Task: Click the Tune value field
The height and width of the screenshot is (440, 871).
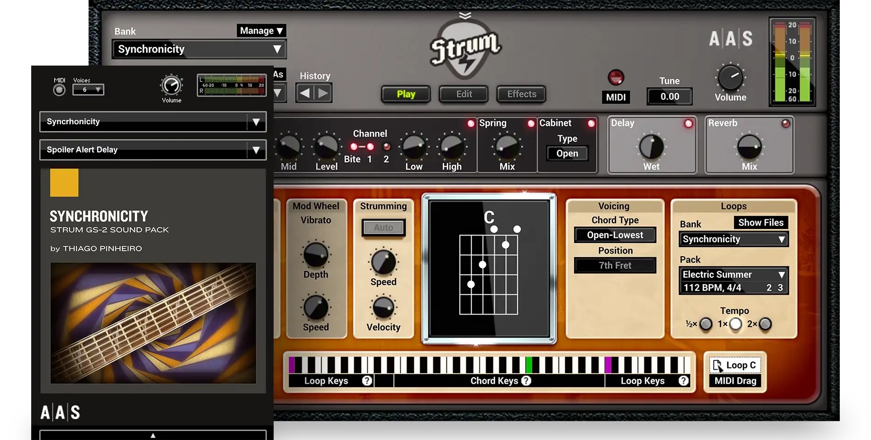Action: point(670,97)
